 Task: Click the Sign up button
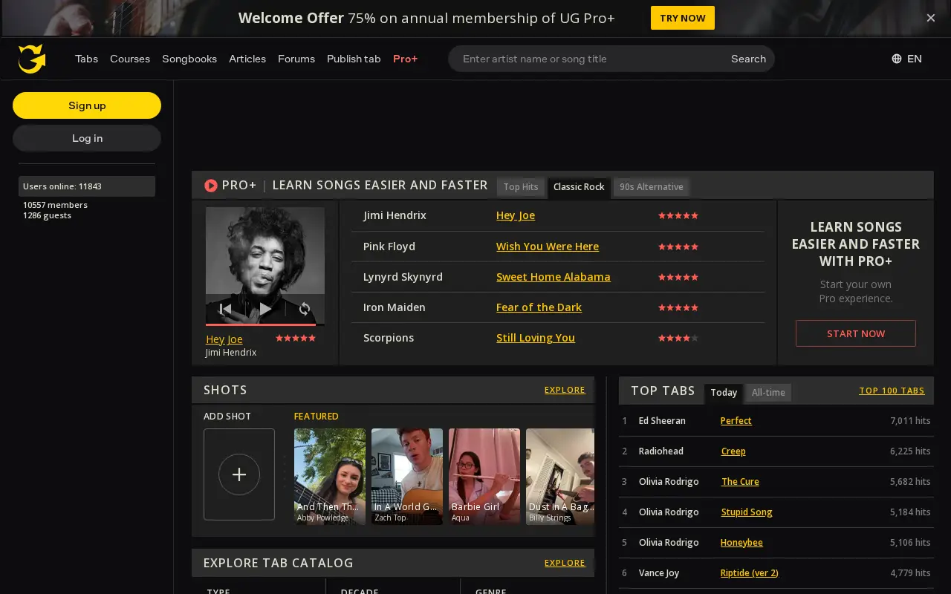click(x=87, y=105)
